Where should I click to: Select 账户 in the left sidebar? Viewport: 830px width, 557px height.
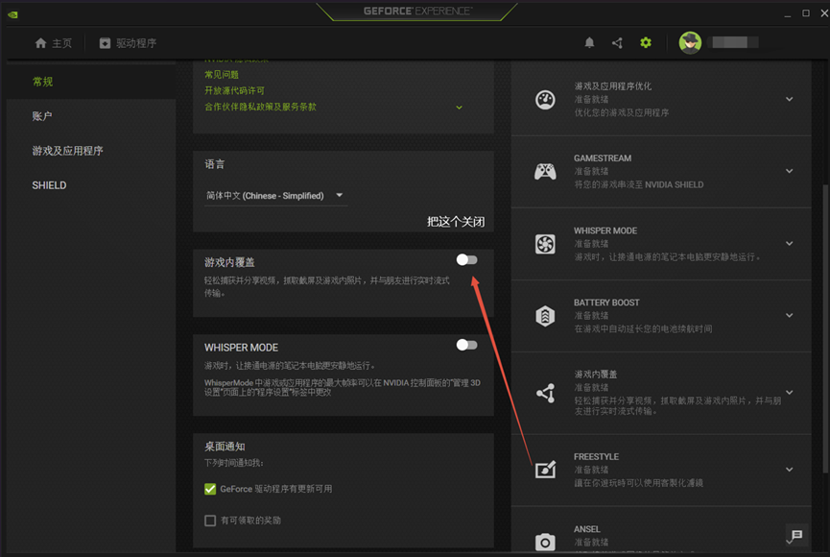pos(44,117)
